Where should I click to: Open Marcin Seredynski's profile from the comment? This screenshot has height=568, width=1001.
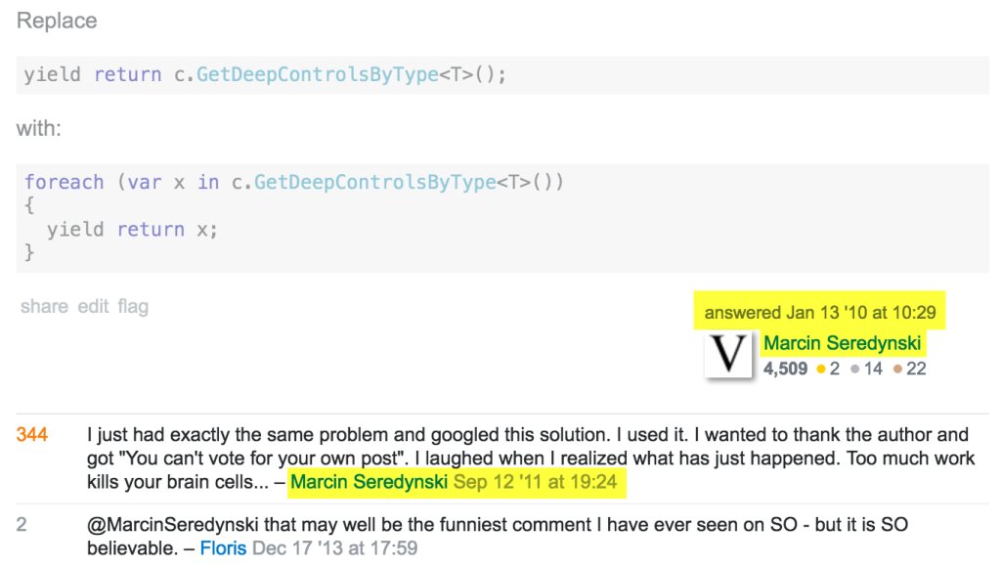(369, 482)
